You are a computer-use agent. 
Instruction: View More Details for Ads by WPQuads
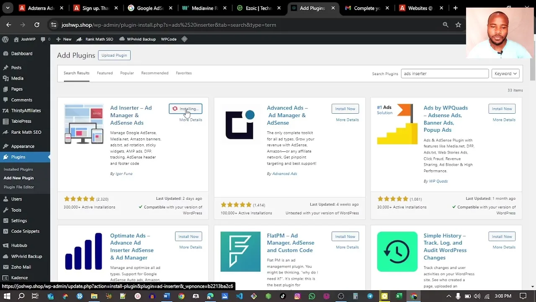[504, 120]
